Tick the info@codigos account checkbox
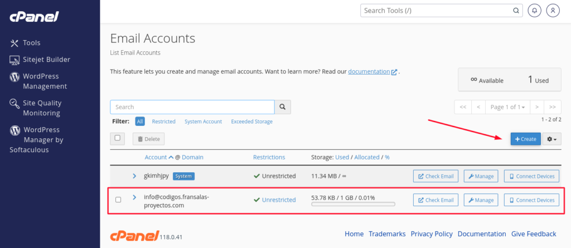 pyautogui.click(x=118, y=200)
